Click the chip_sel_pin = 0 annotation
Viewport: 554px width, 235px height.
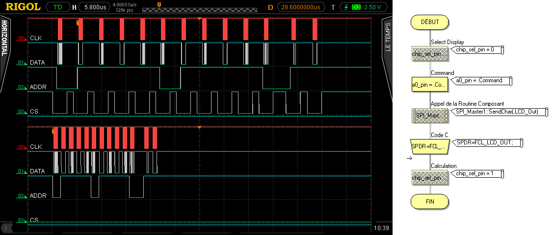coord(477,49)
